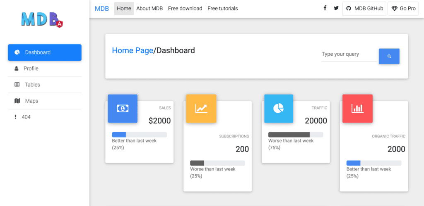Click the Profile user icon
This screenshot has width=424, height=206.
[17, 69]
